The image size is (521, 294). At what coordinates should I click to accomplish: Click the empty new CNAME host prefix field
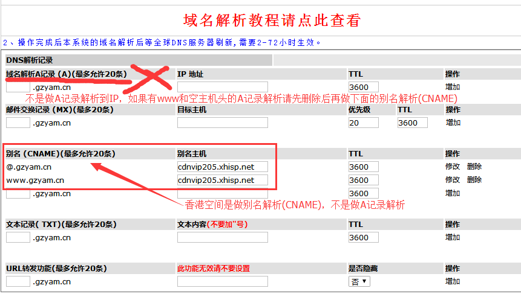point(18,193)
